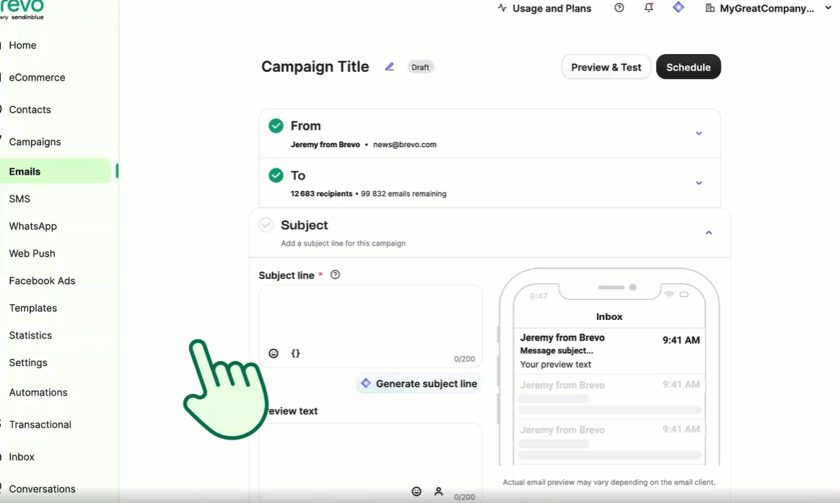840x503 pixels.
Task: Expand the From section chevron
Action: pyautogui.click(x=699, y=133)
